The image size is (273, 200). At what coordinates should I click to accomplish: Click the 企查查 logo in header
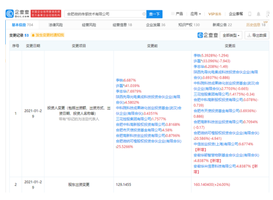(18, 14)
